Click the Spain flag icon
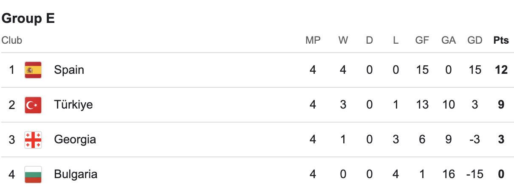Screen dimensions: 514x190 [x=33, y=70]
